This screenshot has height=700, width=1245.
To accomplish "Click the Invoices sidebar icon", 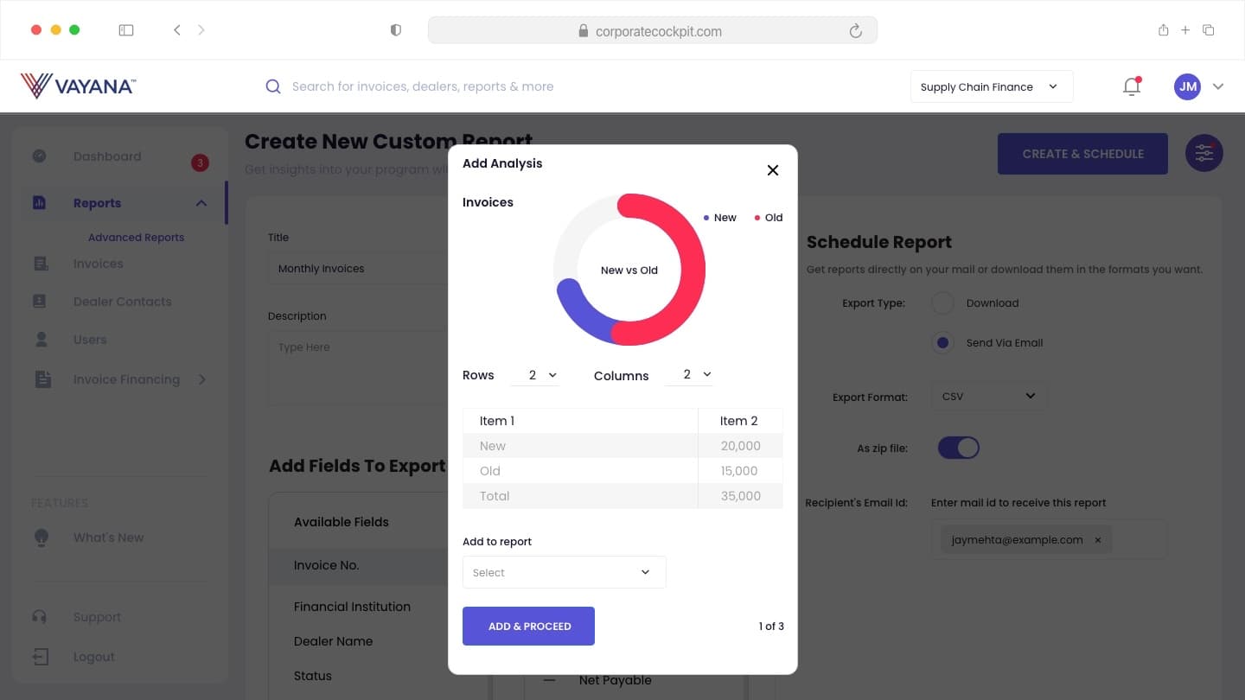I will click(x=41, y=264).
